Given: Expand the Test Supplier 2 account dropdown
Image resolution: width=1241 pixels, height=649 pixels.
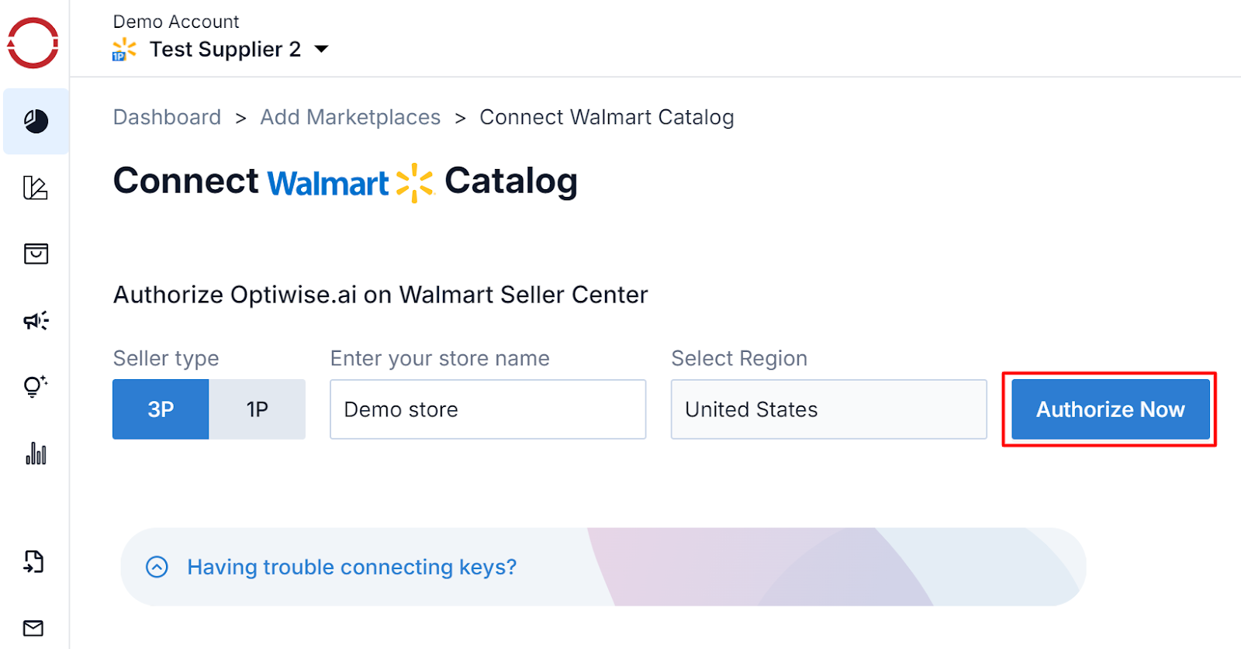Looking at the screenshot, I should coord(321,49).
